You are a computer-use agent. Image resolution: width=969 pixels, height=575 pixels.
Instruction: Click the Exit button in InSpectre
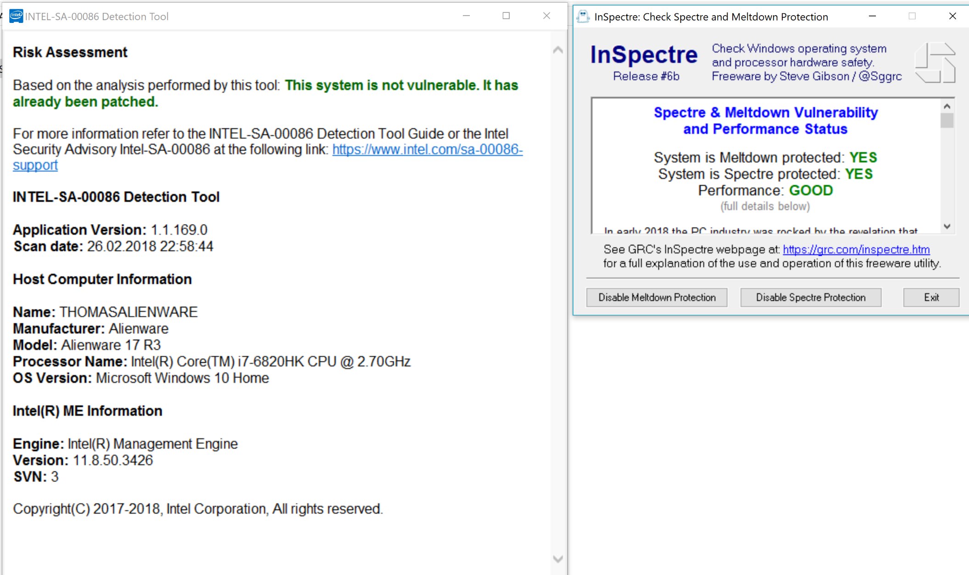931,297
